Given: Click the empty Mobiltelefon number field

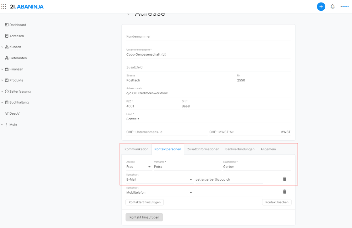Looking at the screenshot, I should [229, 192].
